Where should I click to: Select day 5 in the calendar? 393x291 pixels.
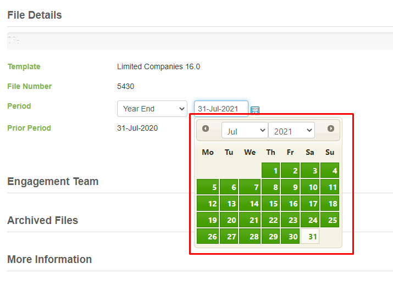[x=208, y=187]
